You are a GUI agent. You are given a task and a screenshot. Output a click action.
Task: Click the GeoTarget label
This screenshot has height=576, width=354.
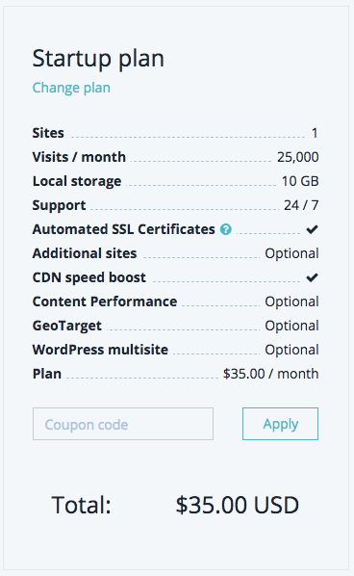[66, 326]
